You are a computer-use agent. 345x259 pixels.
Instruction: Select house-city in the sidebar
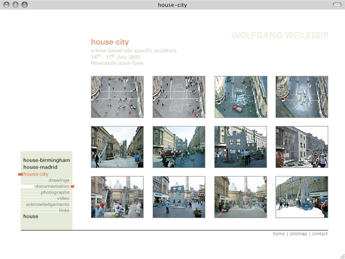point(36,174)
